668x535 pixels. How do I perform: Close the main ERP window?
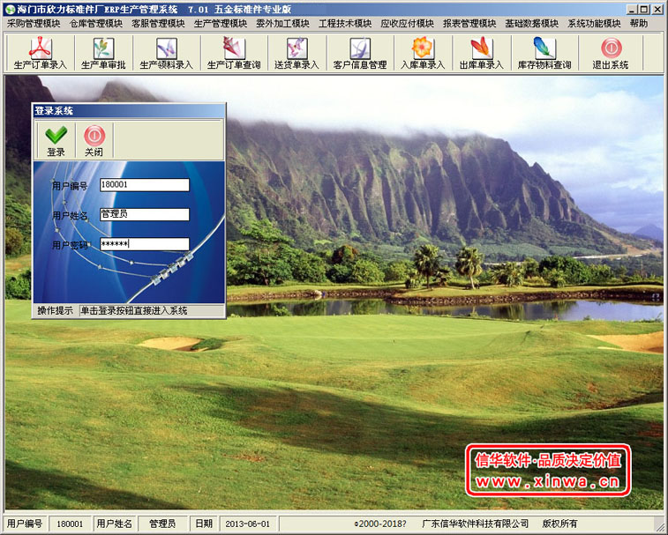(657, 10)
